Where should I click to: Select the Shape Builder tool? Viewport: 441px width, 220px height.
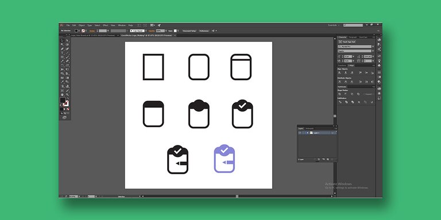[62, 73]
